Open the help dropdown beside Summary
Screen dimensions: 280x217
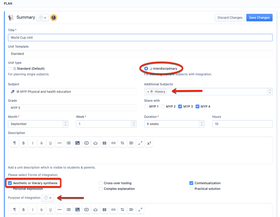click(43, 18)
